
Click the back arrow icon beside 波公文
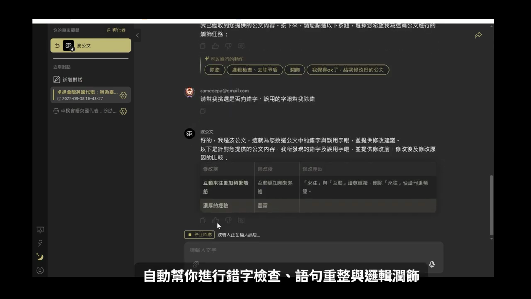(x=57, y=46)
